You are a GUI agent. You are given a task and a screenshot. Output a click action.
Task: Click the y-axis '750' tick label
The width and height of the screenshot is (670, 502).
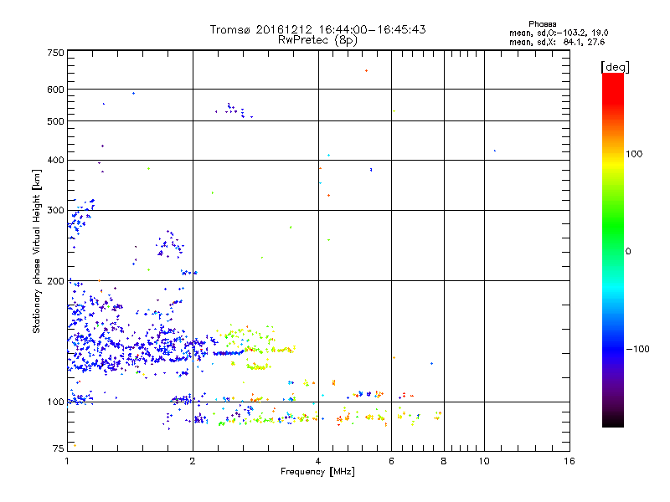(x=55, y=53)
